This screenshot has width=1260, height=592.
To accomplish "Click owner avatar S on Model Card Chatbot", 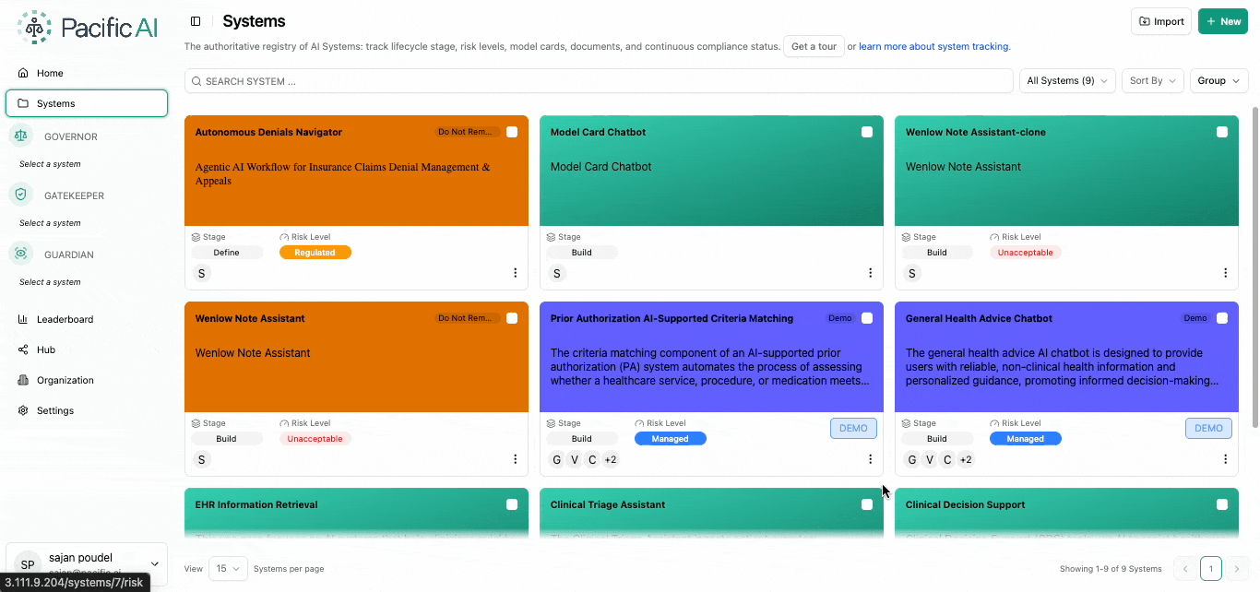I will [556, 273].
